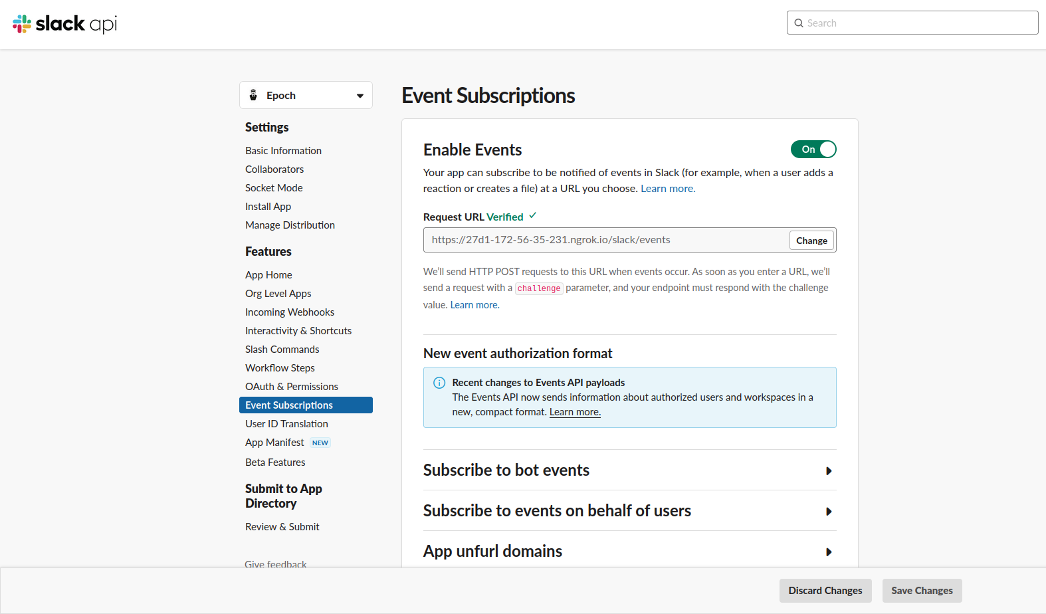Image resolution: width=1046 pixels, height=614 pixels.
Task: Click Learn more under Enable Events description
Action: (668, 189)
